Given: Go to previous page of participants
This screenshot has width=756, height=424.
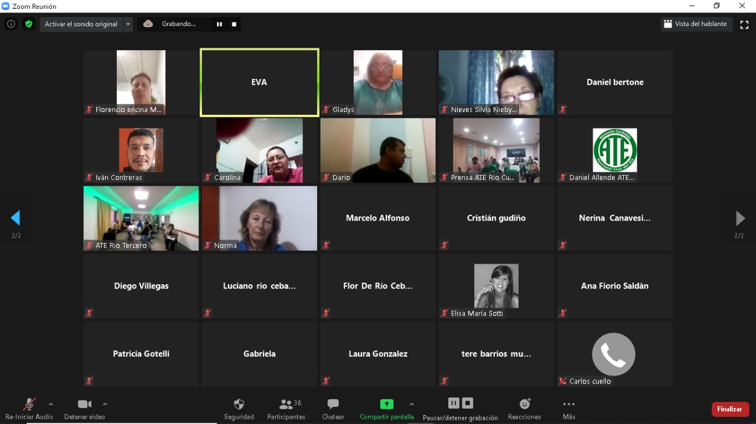Looking at the screenshot, I should [16, 218].
